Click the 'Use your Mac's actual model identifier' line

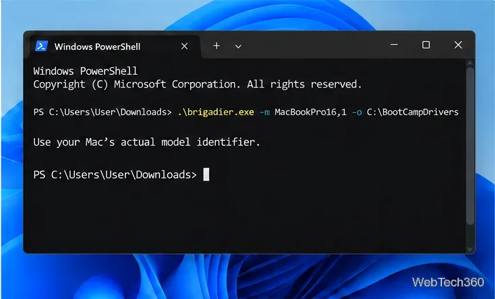pyautogui.click(x=146, y=142)
